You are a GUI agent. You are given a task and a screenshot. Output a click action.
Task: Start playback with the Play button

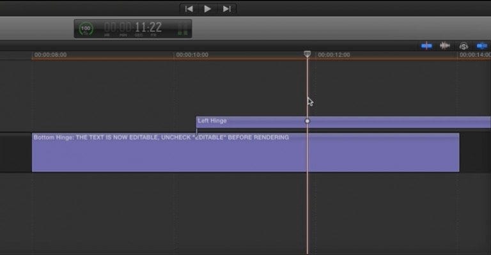[207, 9]
